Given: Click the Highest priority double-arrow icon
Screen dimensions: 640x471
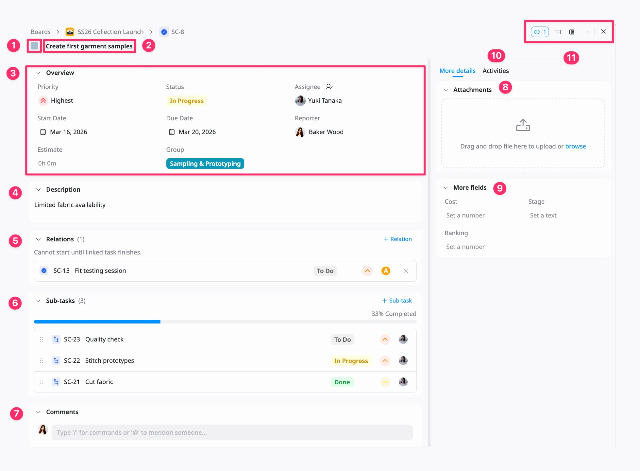Looking at the screenshot, I should [x=43, y=100].
